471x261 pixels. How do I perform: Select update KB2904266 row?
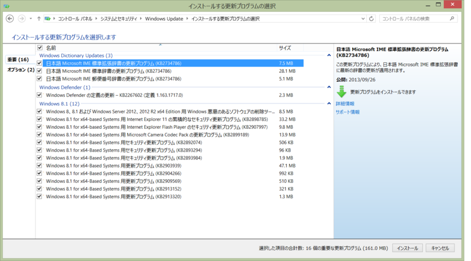click(x=170, y=173)
